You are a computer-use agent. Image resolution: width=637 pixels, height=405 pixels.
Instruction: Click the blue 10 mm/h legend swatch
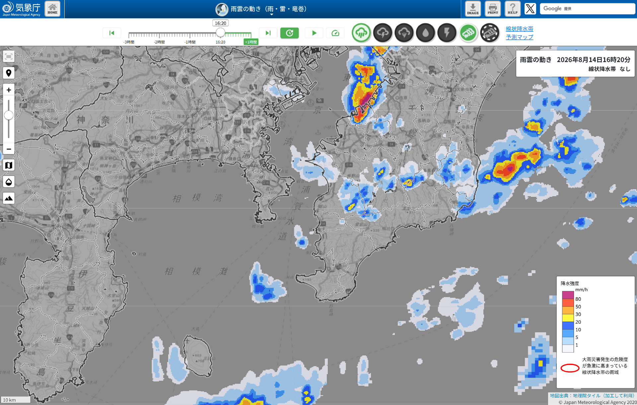[568, 326]
